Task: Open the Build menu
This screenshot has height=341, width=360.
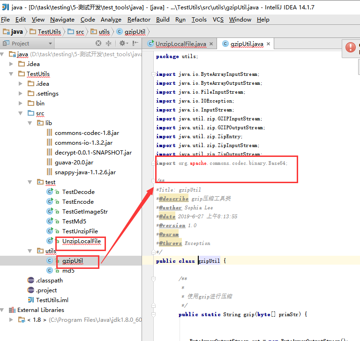Action: click(163, 20)
